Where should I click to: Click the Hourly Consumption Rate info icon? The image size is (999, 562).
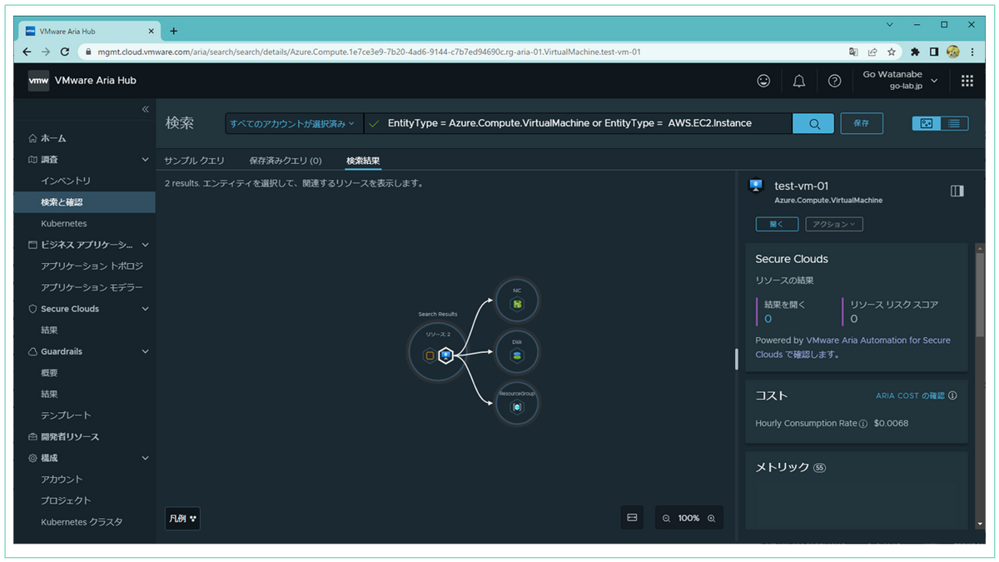pyautogui.click(x=862, y=424)
